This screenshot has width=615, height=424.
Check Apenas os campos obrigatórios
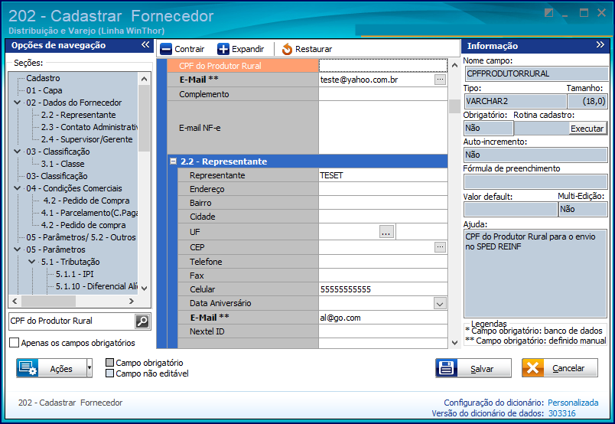tap(14, 343)
